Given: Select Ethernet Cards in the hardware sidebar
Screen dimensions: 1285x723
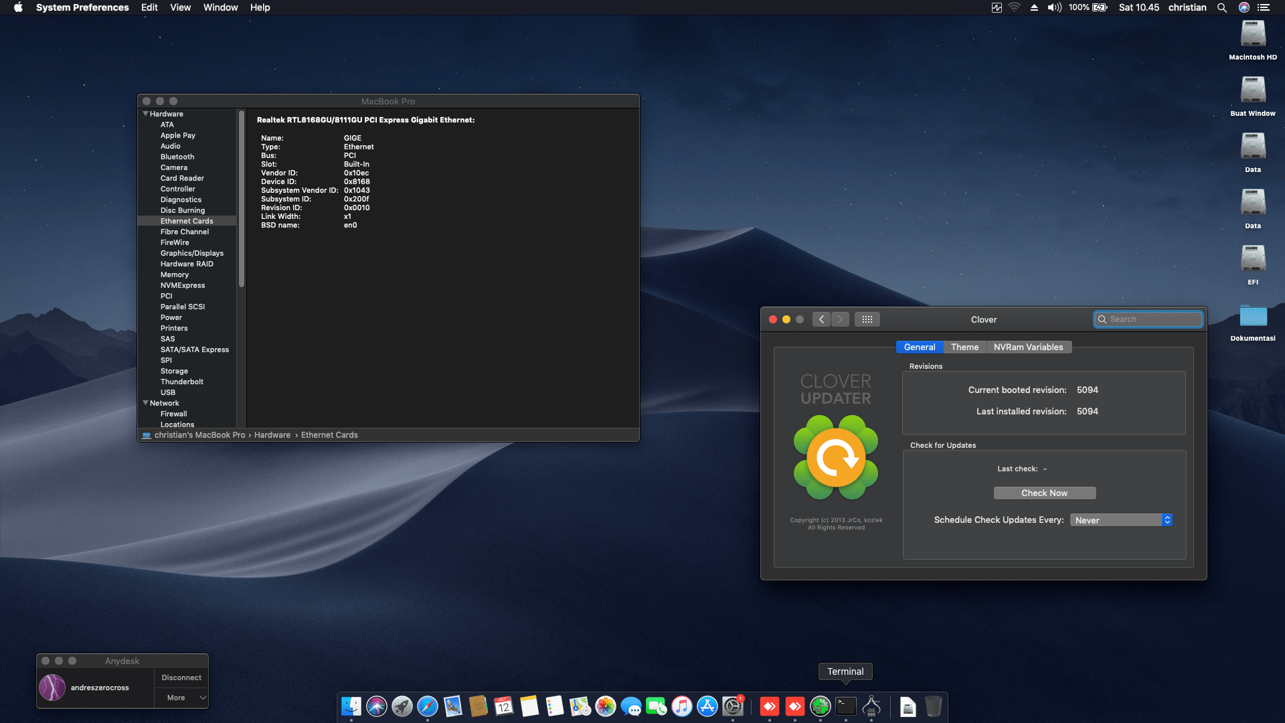Looking at the screenshot, I should click(186, 221).
